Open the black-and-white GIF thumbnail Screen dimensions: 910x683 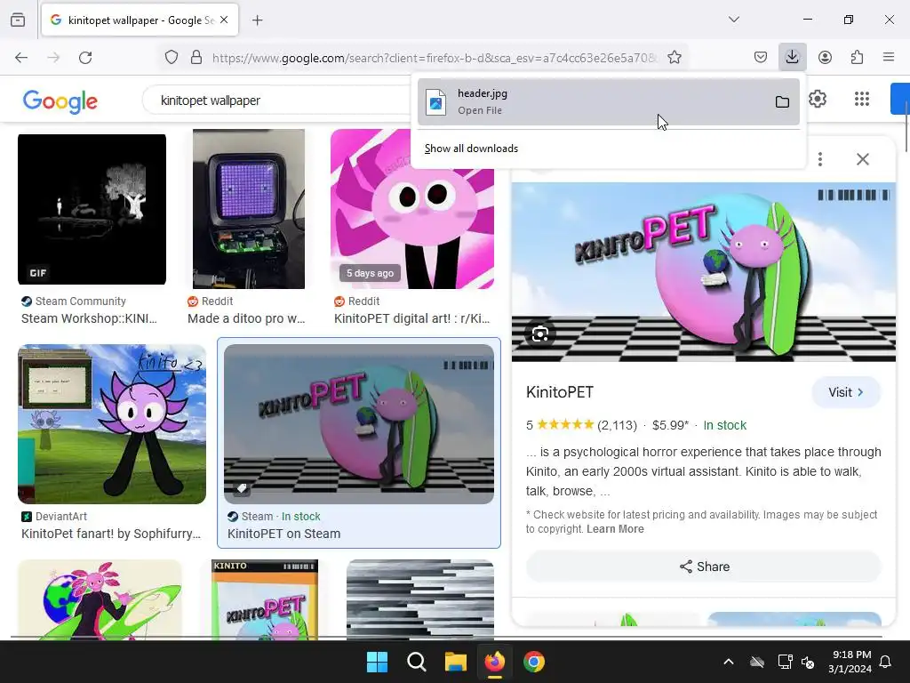(92, 210)
